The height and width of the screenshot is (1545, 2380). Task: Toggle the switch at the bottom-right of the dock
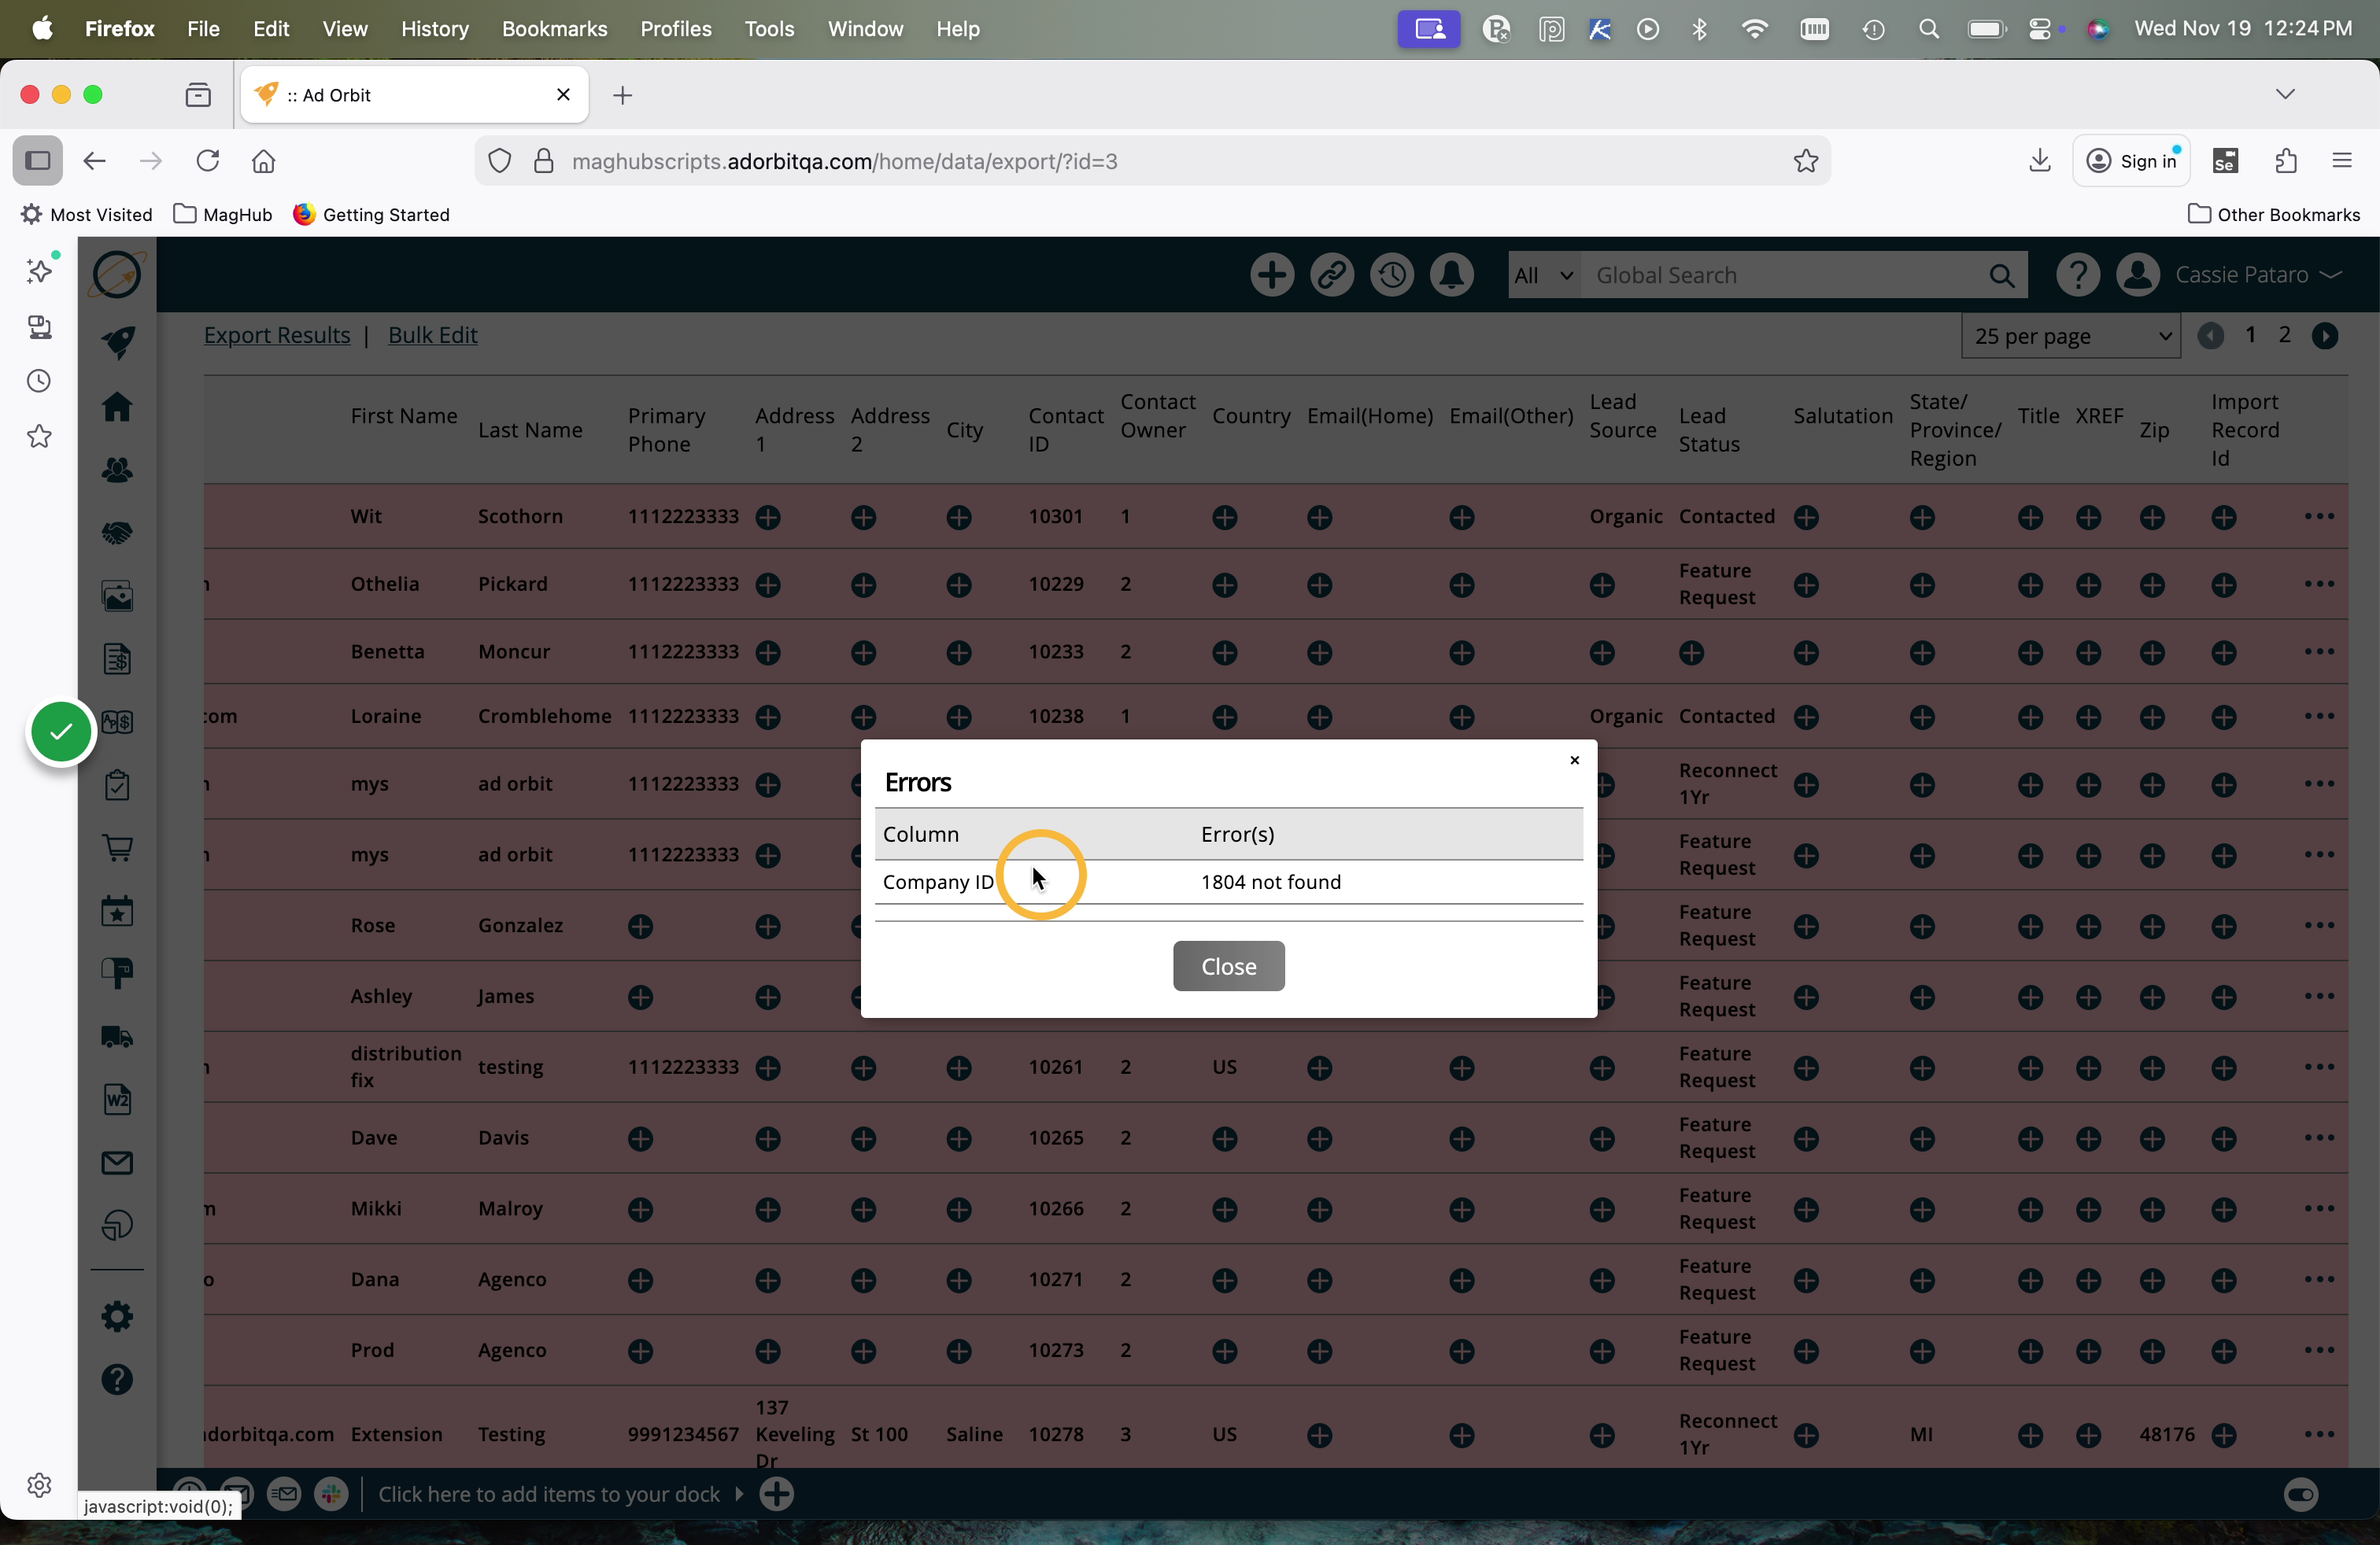click(2300, 1494)
